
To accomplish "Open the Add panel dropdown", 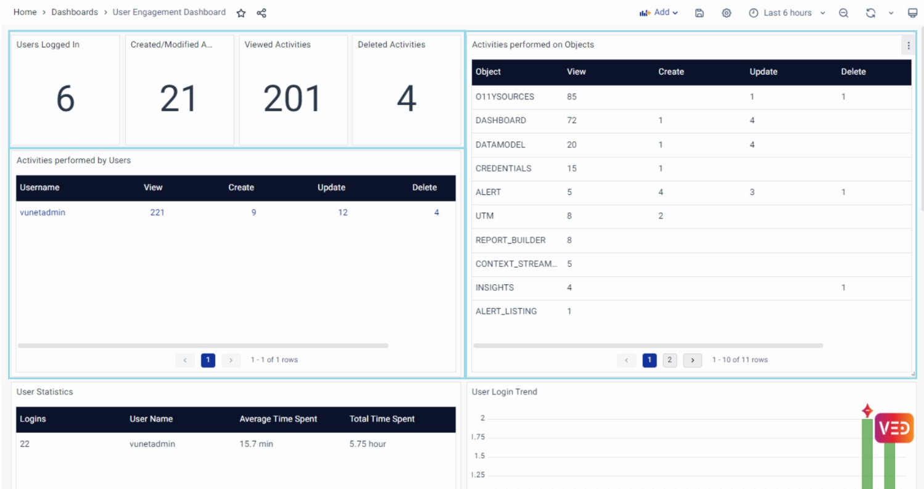I will 659,12.
